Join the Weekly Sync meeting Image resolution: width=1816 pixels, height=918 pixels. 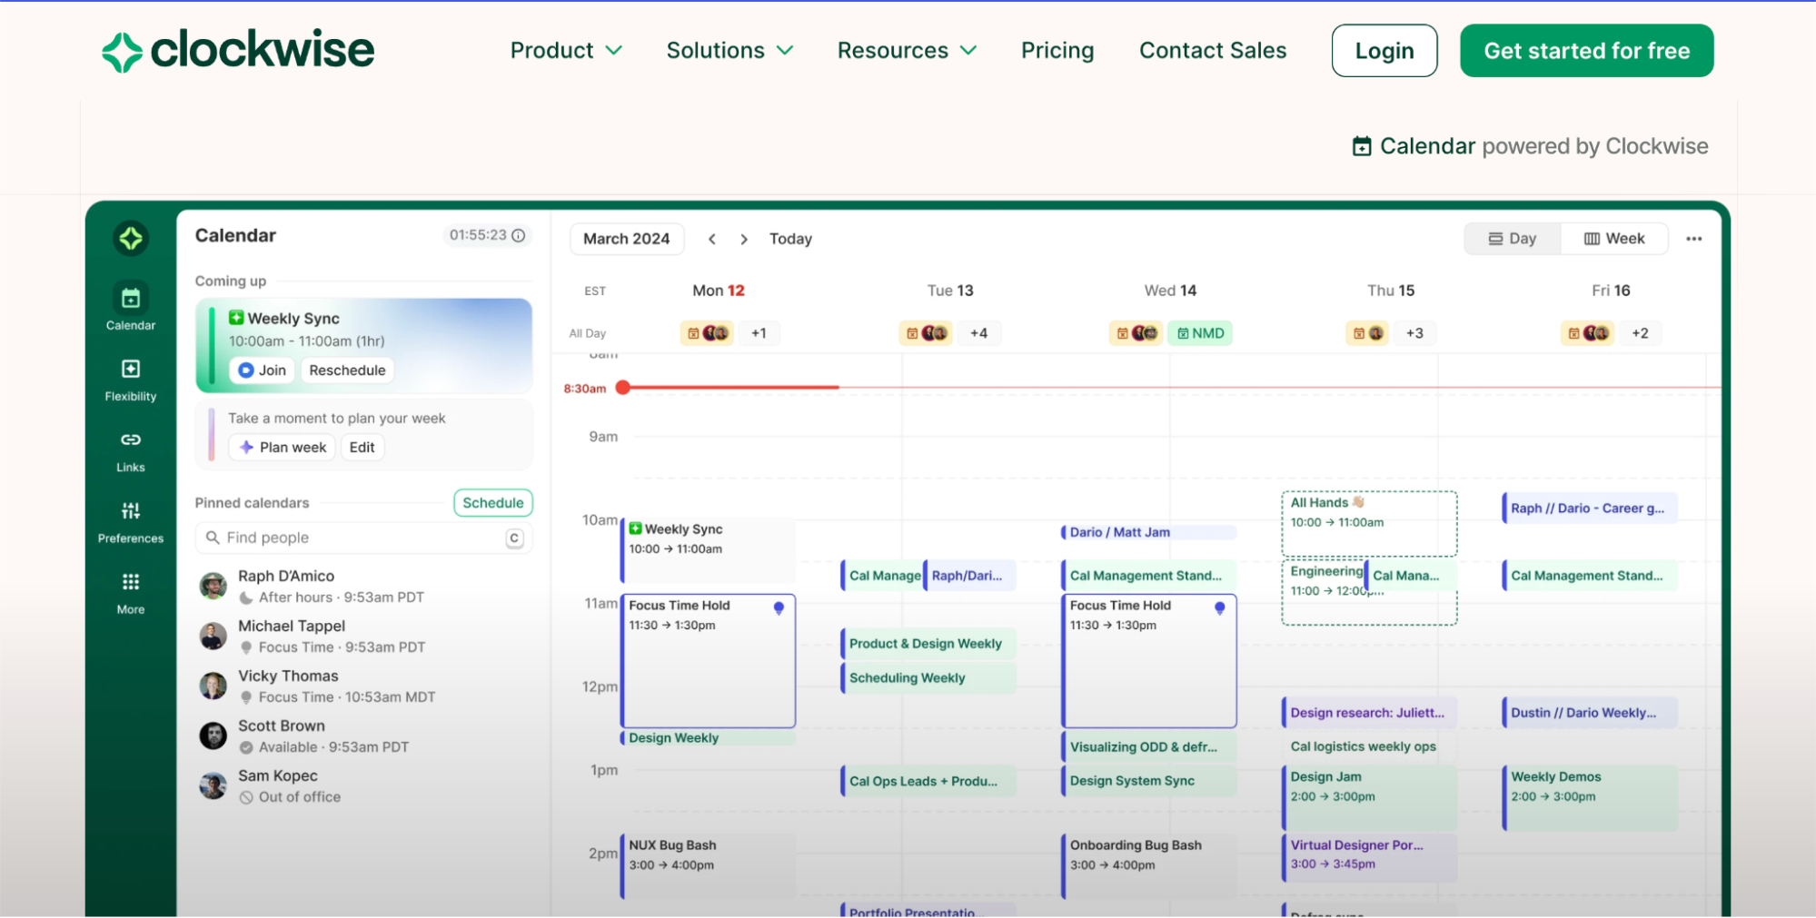[x=262, y=370]
